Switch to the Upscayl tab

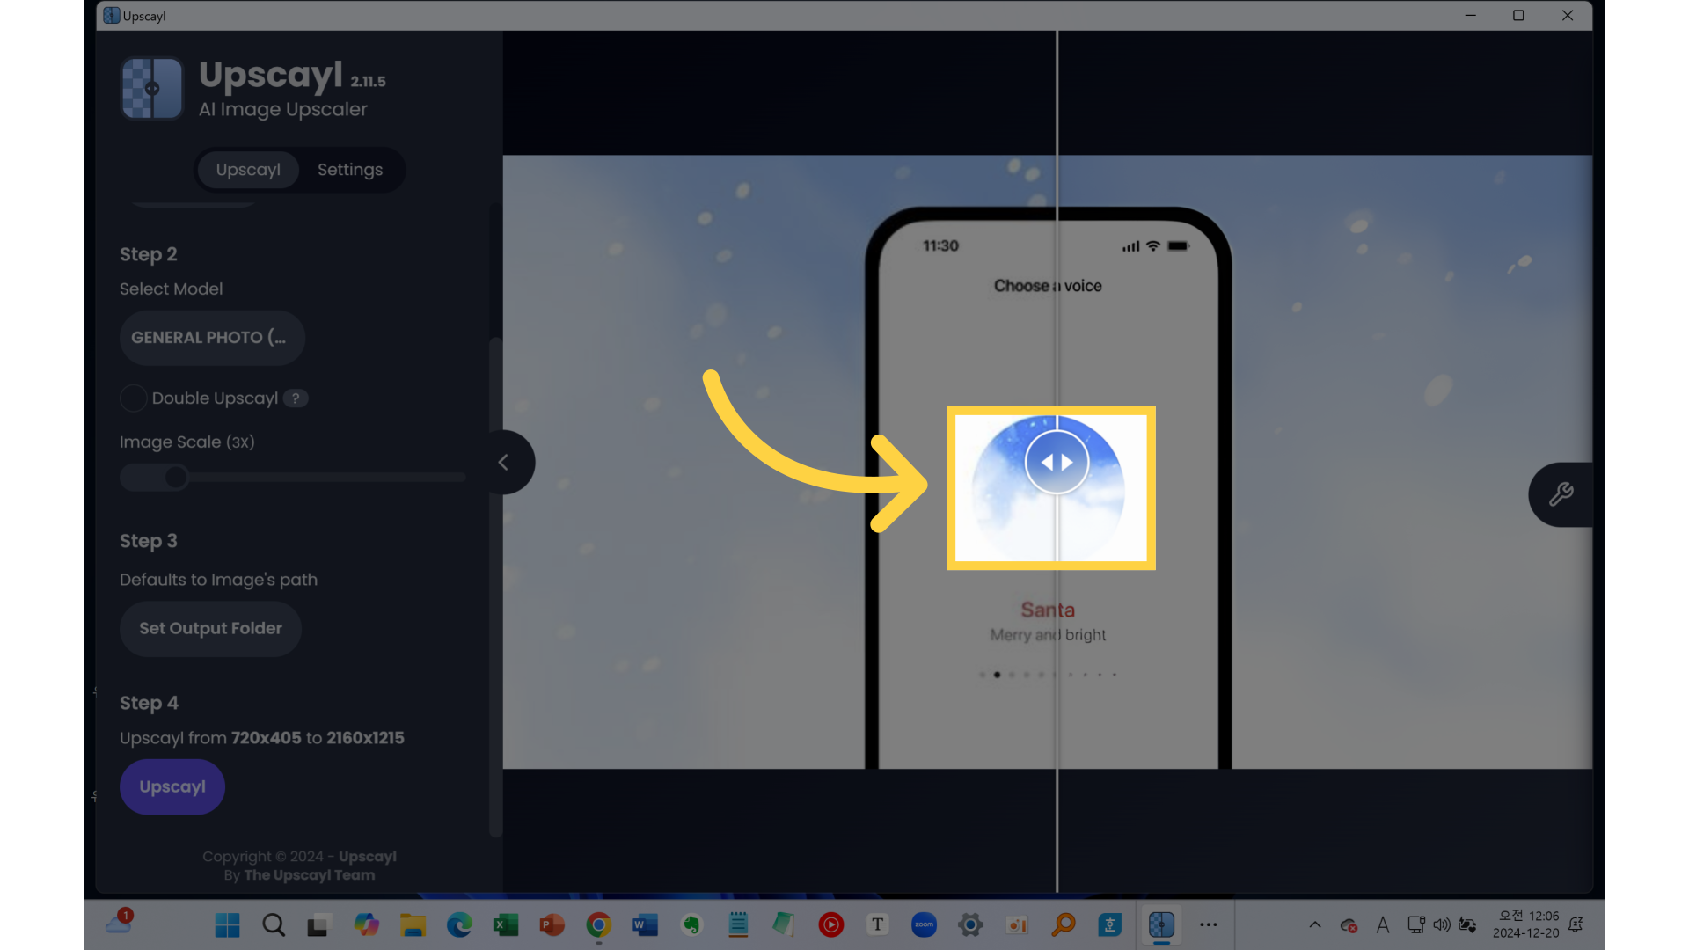pyautogui.click(x=248, y=170)
